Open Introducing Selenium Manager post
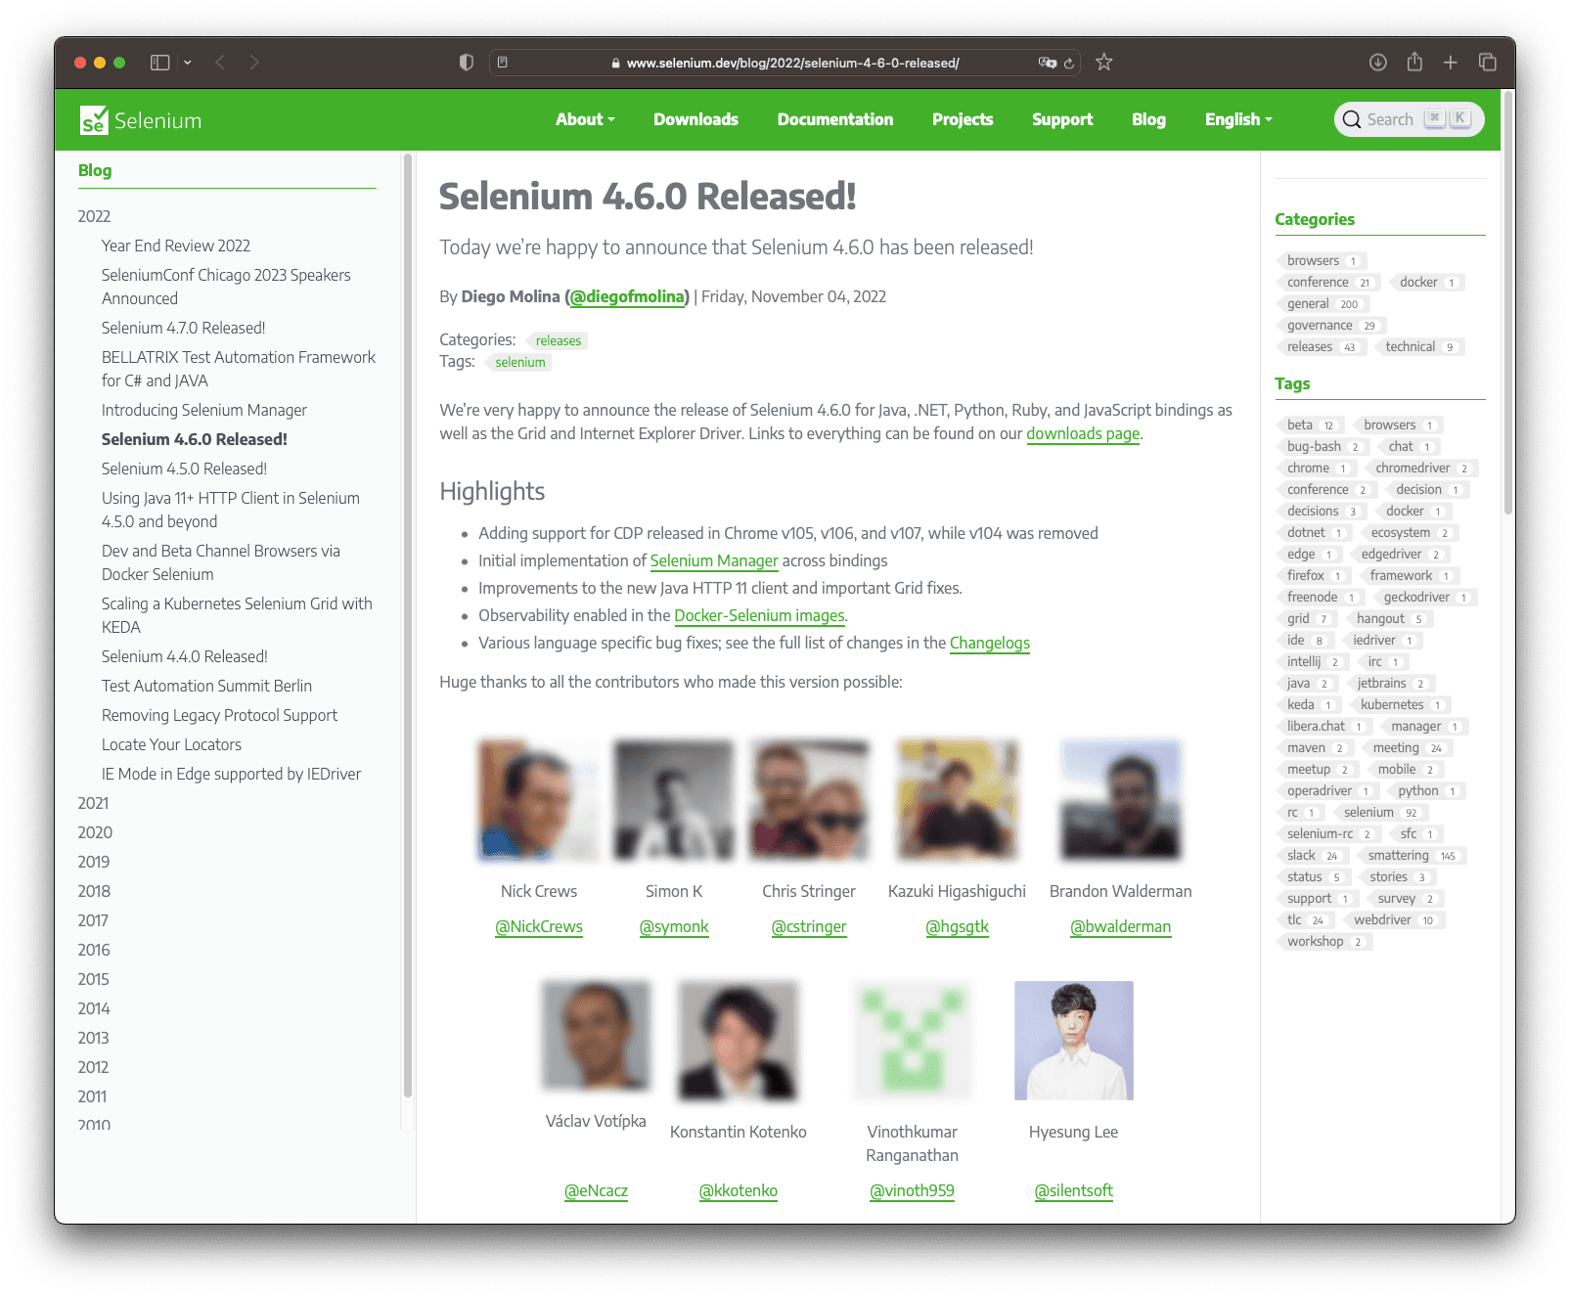The height and width of the screenshot is (1296, 1570). pos(204,410)
